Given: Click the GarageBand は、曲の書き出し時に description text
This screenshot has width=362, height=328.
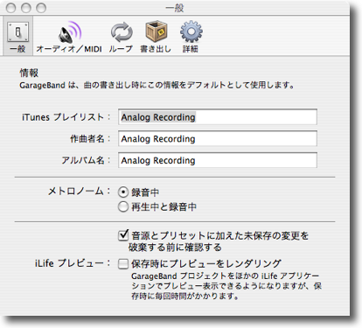Looking at the screenshot, I should coord(157,85).
